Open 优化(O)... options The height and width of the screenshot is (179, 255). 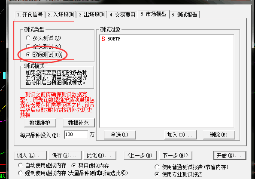tap(100, 155)
